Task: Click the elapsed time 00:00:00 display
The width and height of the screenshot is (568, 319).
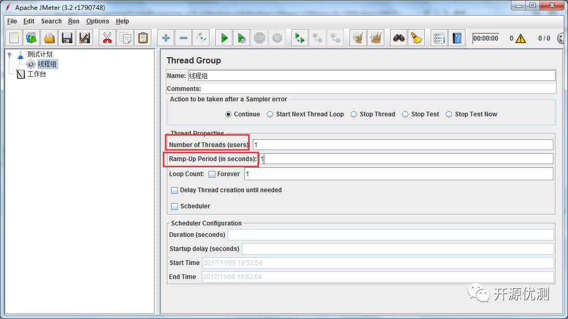Action: [x=485, y=38]
